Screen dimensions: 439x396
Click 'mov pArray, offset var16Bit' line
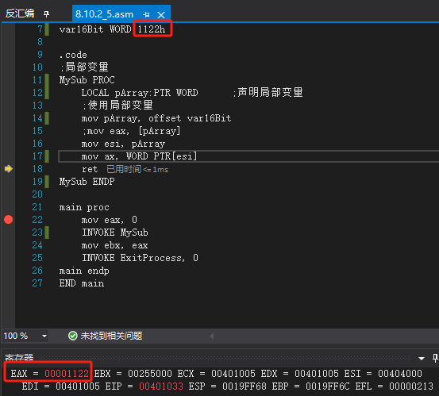(156, 118)
